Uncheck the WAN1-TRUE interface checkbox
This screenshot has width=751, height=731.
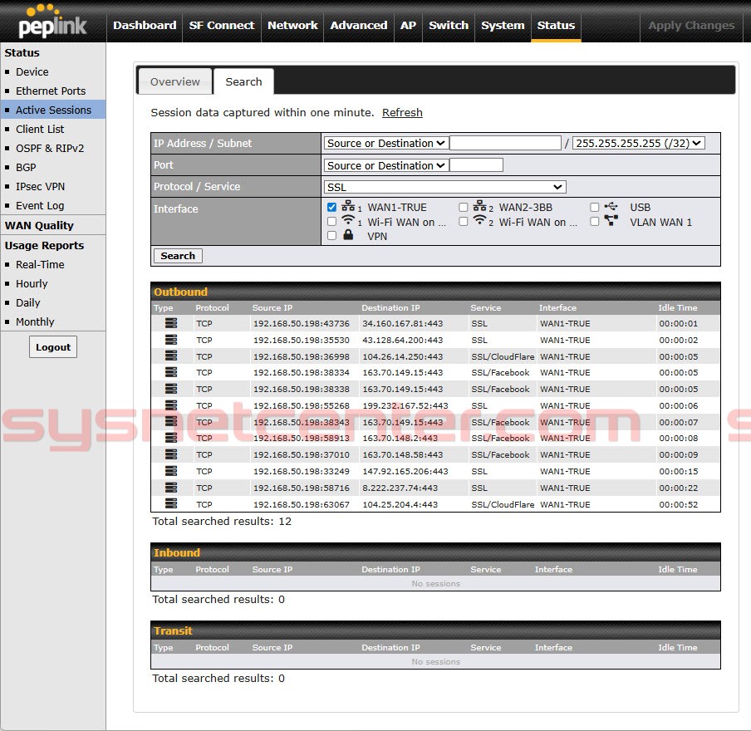(x=331, y=207)
